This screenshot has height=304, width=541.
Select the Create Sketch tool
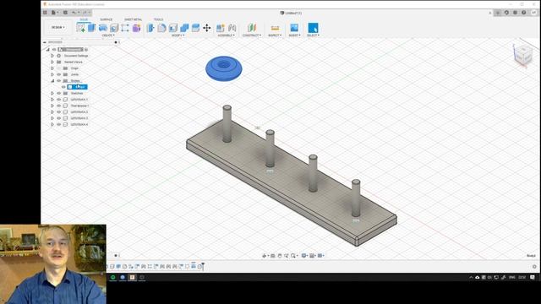click(81, 28)
